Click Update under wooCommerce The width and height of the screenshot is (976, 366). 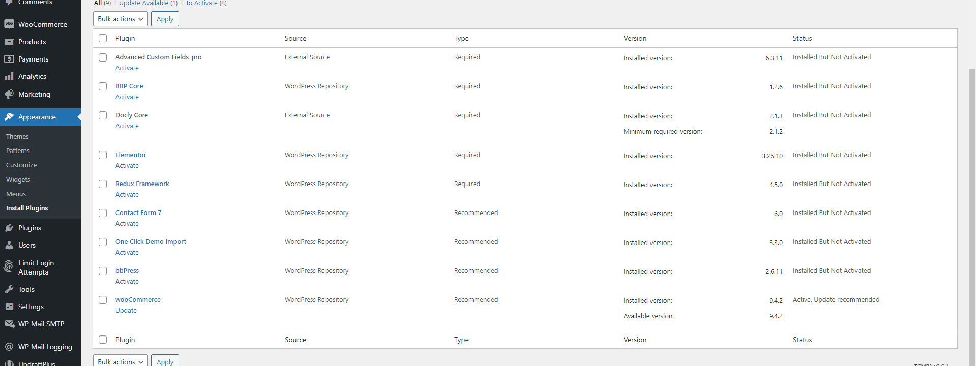pos(126,311)
